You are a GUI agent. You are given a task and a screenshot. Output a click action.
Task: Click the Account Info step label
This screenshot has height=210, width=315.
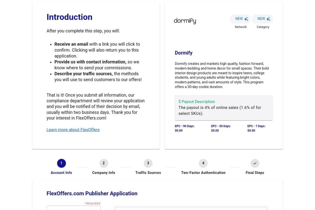point(61,173)
